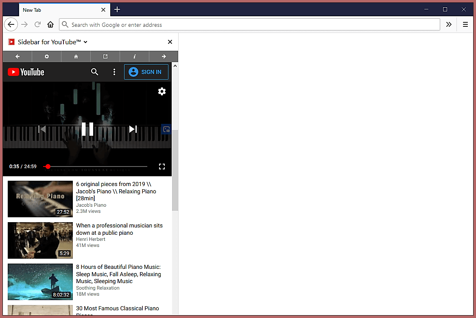Open '8 Hours of Beautiful Piano Music' title
The width and height of the screenshot is (476, 318).
[x=118, y=274]
